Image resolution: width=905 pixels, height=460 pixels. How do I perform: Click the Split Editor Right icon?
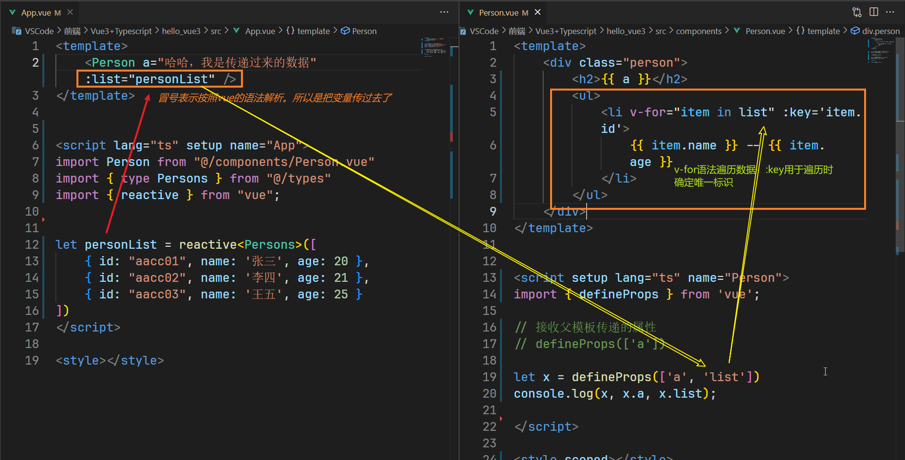pyautogui.click(x=874, y=12)
